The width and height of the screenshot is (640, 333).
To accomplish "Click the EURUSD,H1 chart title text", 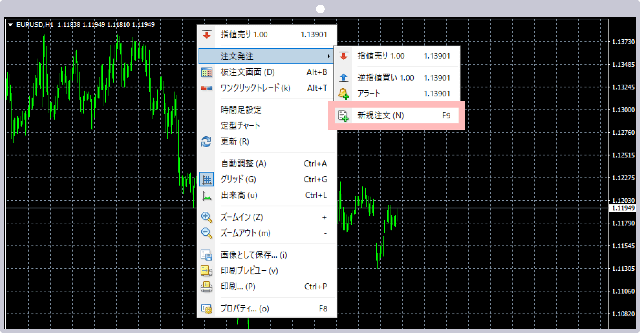I will [35, 25].
